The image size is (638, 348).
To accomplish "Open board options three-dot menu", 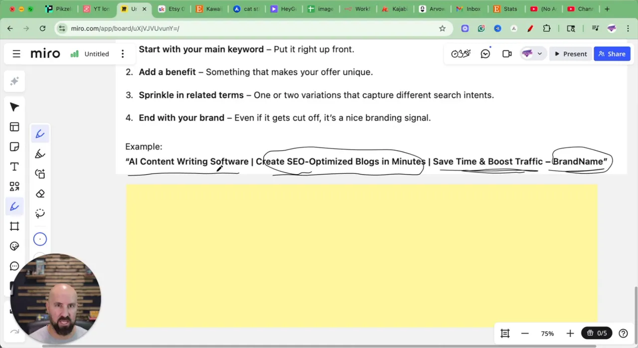I will click(123, 54).
